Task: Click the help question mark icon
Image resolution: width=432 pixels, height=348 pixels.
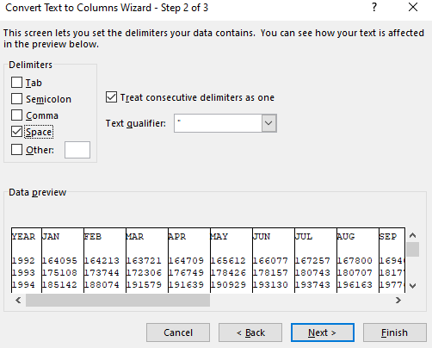Action: (x=374, y=7)
